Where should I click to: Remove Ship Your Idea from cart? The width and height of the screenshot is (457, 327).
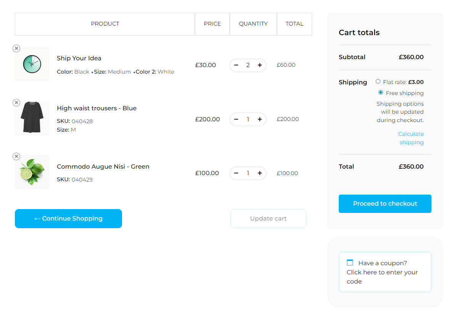pyautogui.click(x=16, y=48)
